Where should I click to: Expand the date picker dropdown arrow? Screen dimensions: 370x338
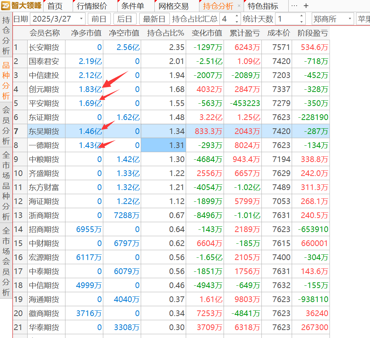click(x=81, y=19)
